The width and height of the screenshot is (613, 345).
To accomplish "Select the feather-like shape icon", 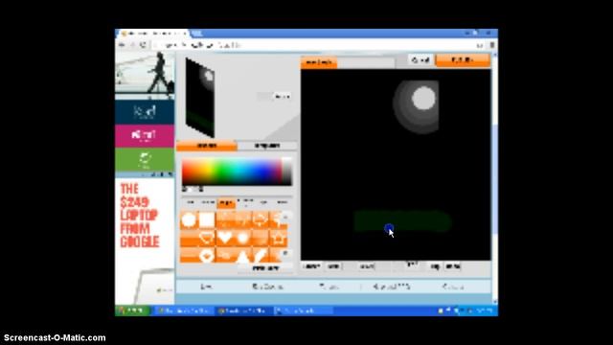I will tap(261, 256).
